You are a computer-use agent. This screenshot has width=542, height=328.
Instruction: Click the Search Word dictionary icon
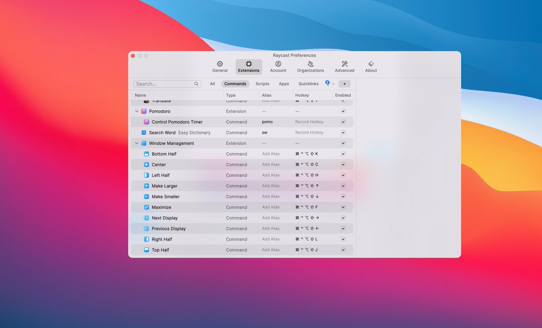pos(144,133)
